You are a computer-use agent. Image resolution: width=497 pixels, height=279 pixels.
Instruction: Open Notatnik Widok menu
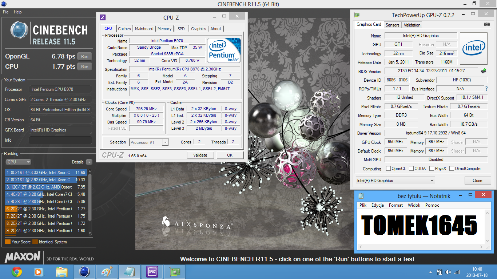click(414, 205)
